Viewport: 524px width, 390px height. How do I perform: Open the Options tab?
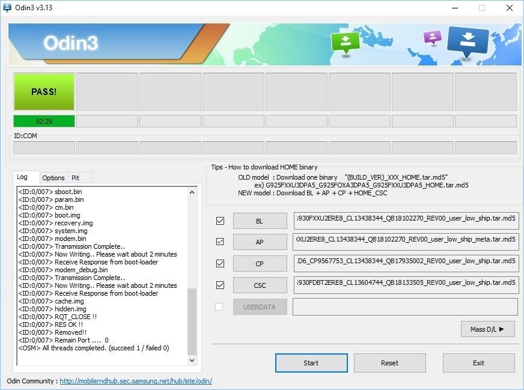pyautogui.click(x=53, y=178)
